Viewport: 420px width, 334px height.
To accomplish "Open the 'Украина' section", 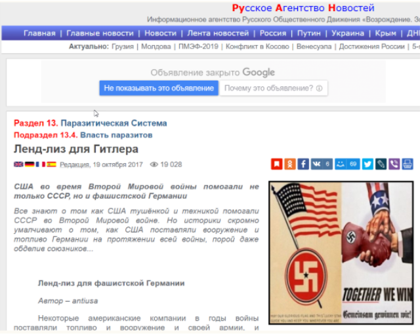I will click(348, 33).
